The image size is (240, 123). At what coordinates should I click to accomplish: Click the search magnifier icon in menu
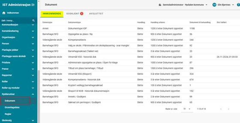point(33,20)
